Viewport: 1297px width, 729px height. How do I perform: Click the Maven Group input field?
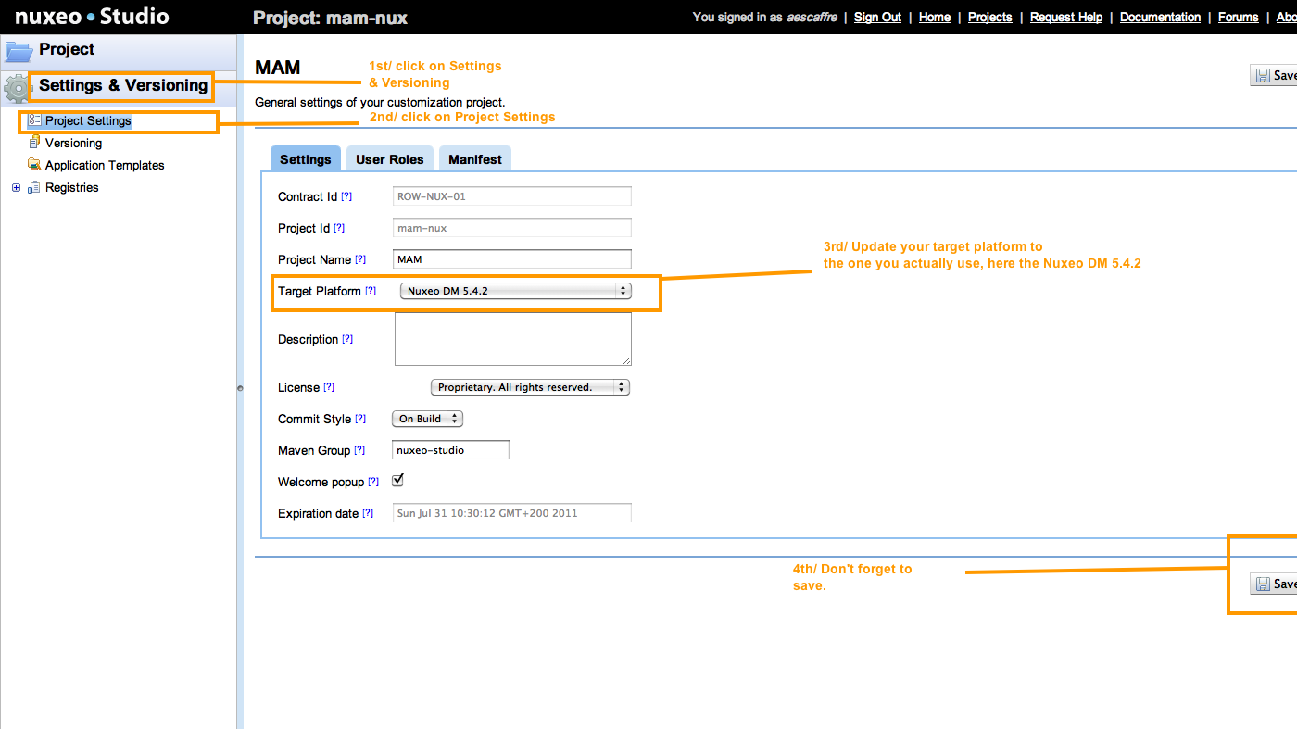[x=451, y=450]
